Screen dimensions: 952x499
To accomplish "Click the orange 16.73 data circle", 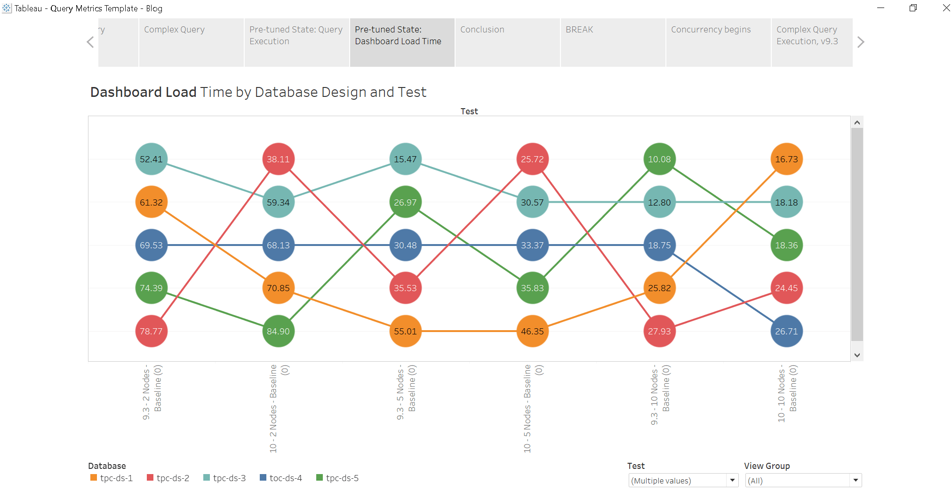I will [786, 159].
